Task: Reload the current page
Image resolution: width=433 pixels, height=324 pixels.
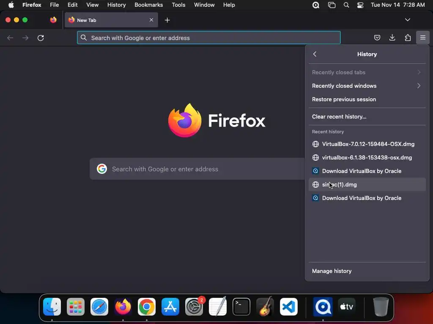Action: 41,38
